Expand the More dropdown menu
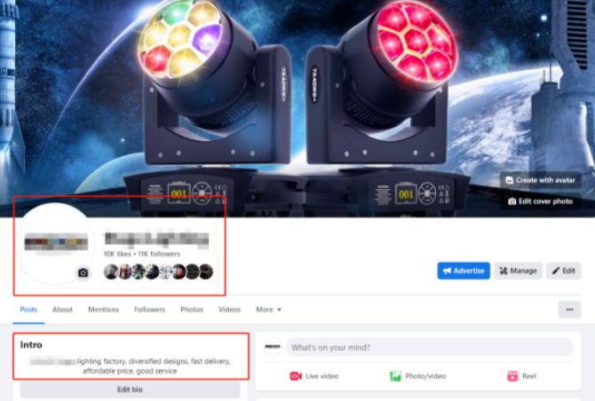 click(268, 310)
